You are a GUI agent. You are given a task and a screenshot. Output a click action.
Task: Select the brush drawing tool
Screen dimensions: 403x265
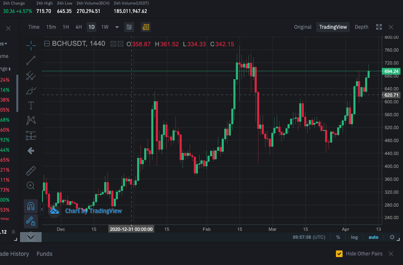point(31,90)
